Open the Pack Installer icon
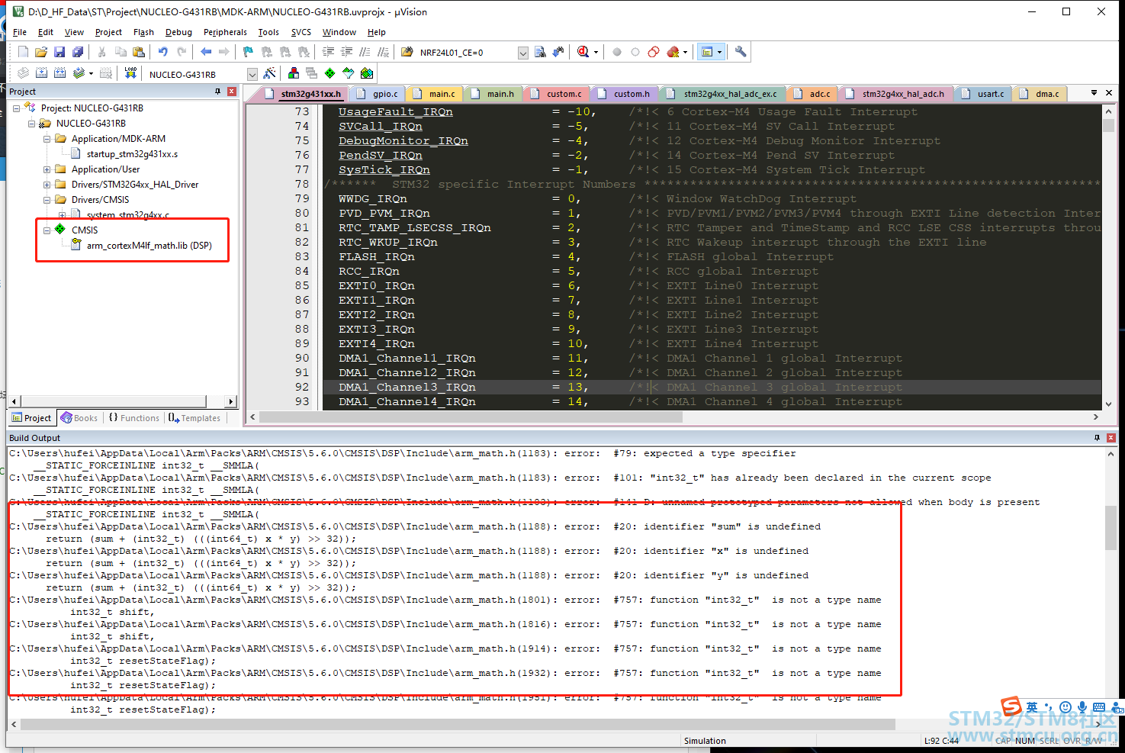The height and width of the screenshot is (753, 1125). [x=367, y=73]
